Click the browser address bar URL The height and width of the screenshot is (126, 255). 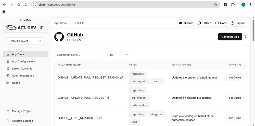57,5
